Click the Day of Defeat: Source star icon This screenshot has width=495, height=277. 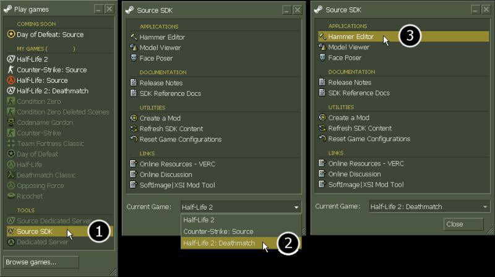11,34
